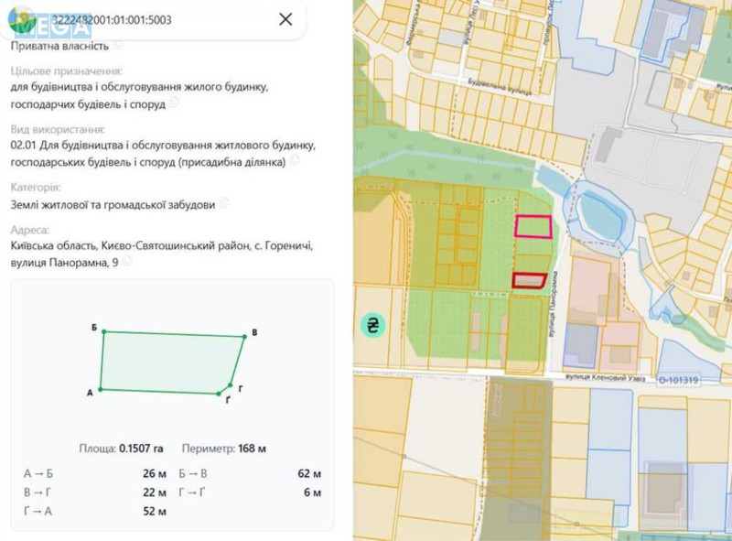732x541 pixels.
Task: Click 'Землі житлової та громадської забудови' text
Action: (x=113, y=204)
